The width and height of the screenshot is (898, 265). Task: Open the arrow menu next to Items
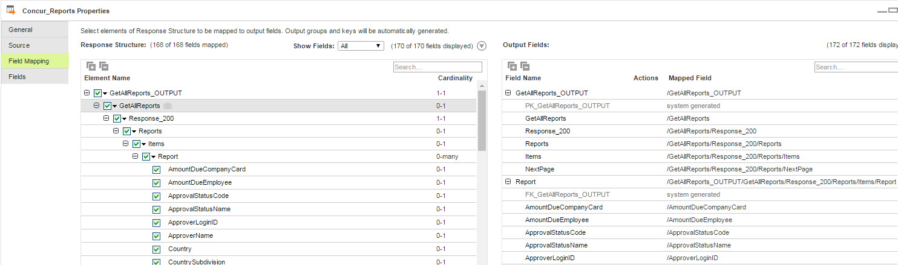point(144,144)
